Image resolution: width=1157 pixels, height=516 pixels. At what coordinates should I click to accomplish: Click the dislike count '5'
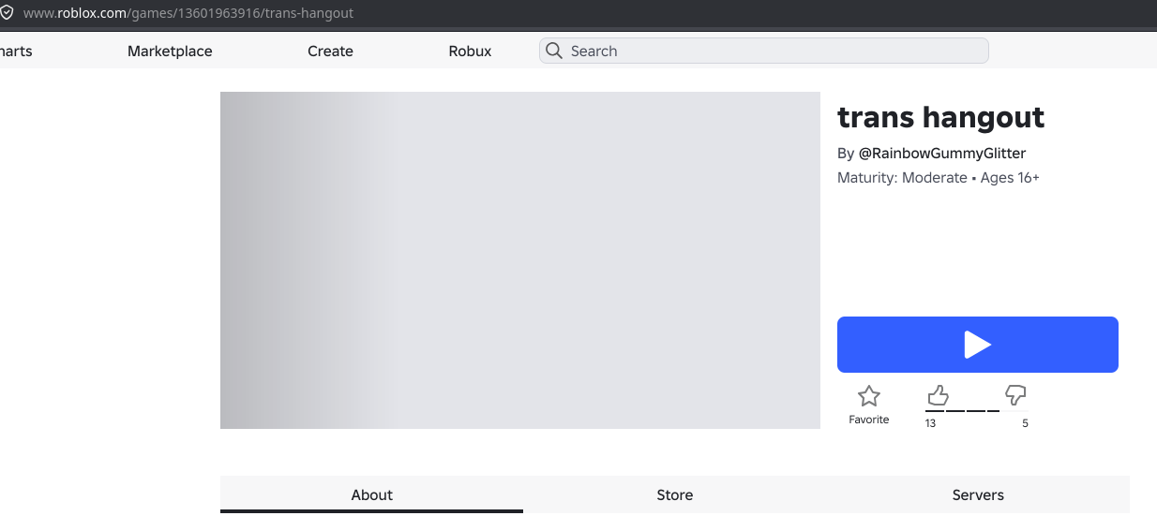1025,423
